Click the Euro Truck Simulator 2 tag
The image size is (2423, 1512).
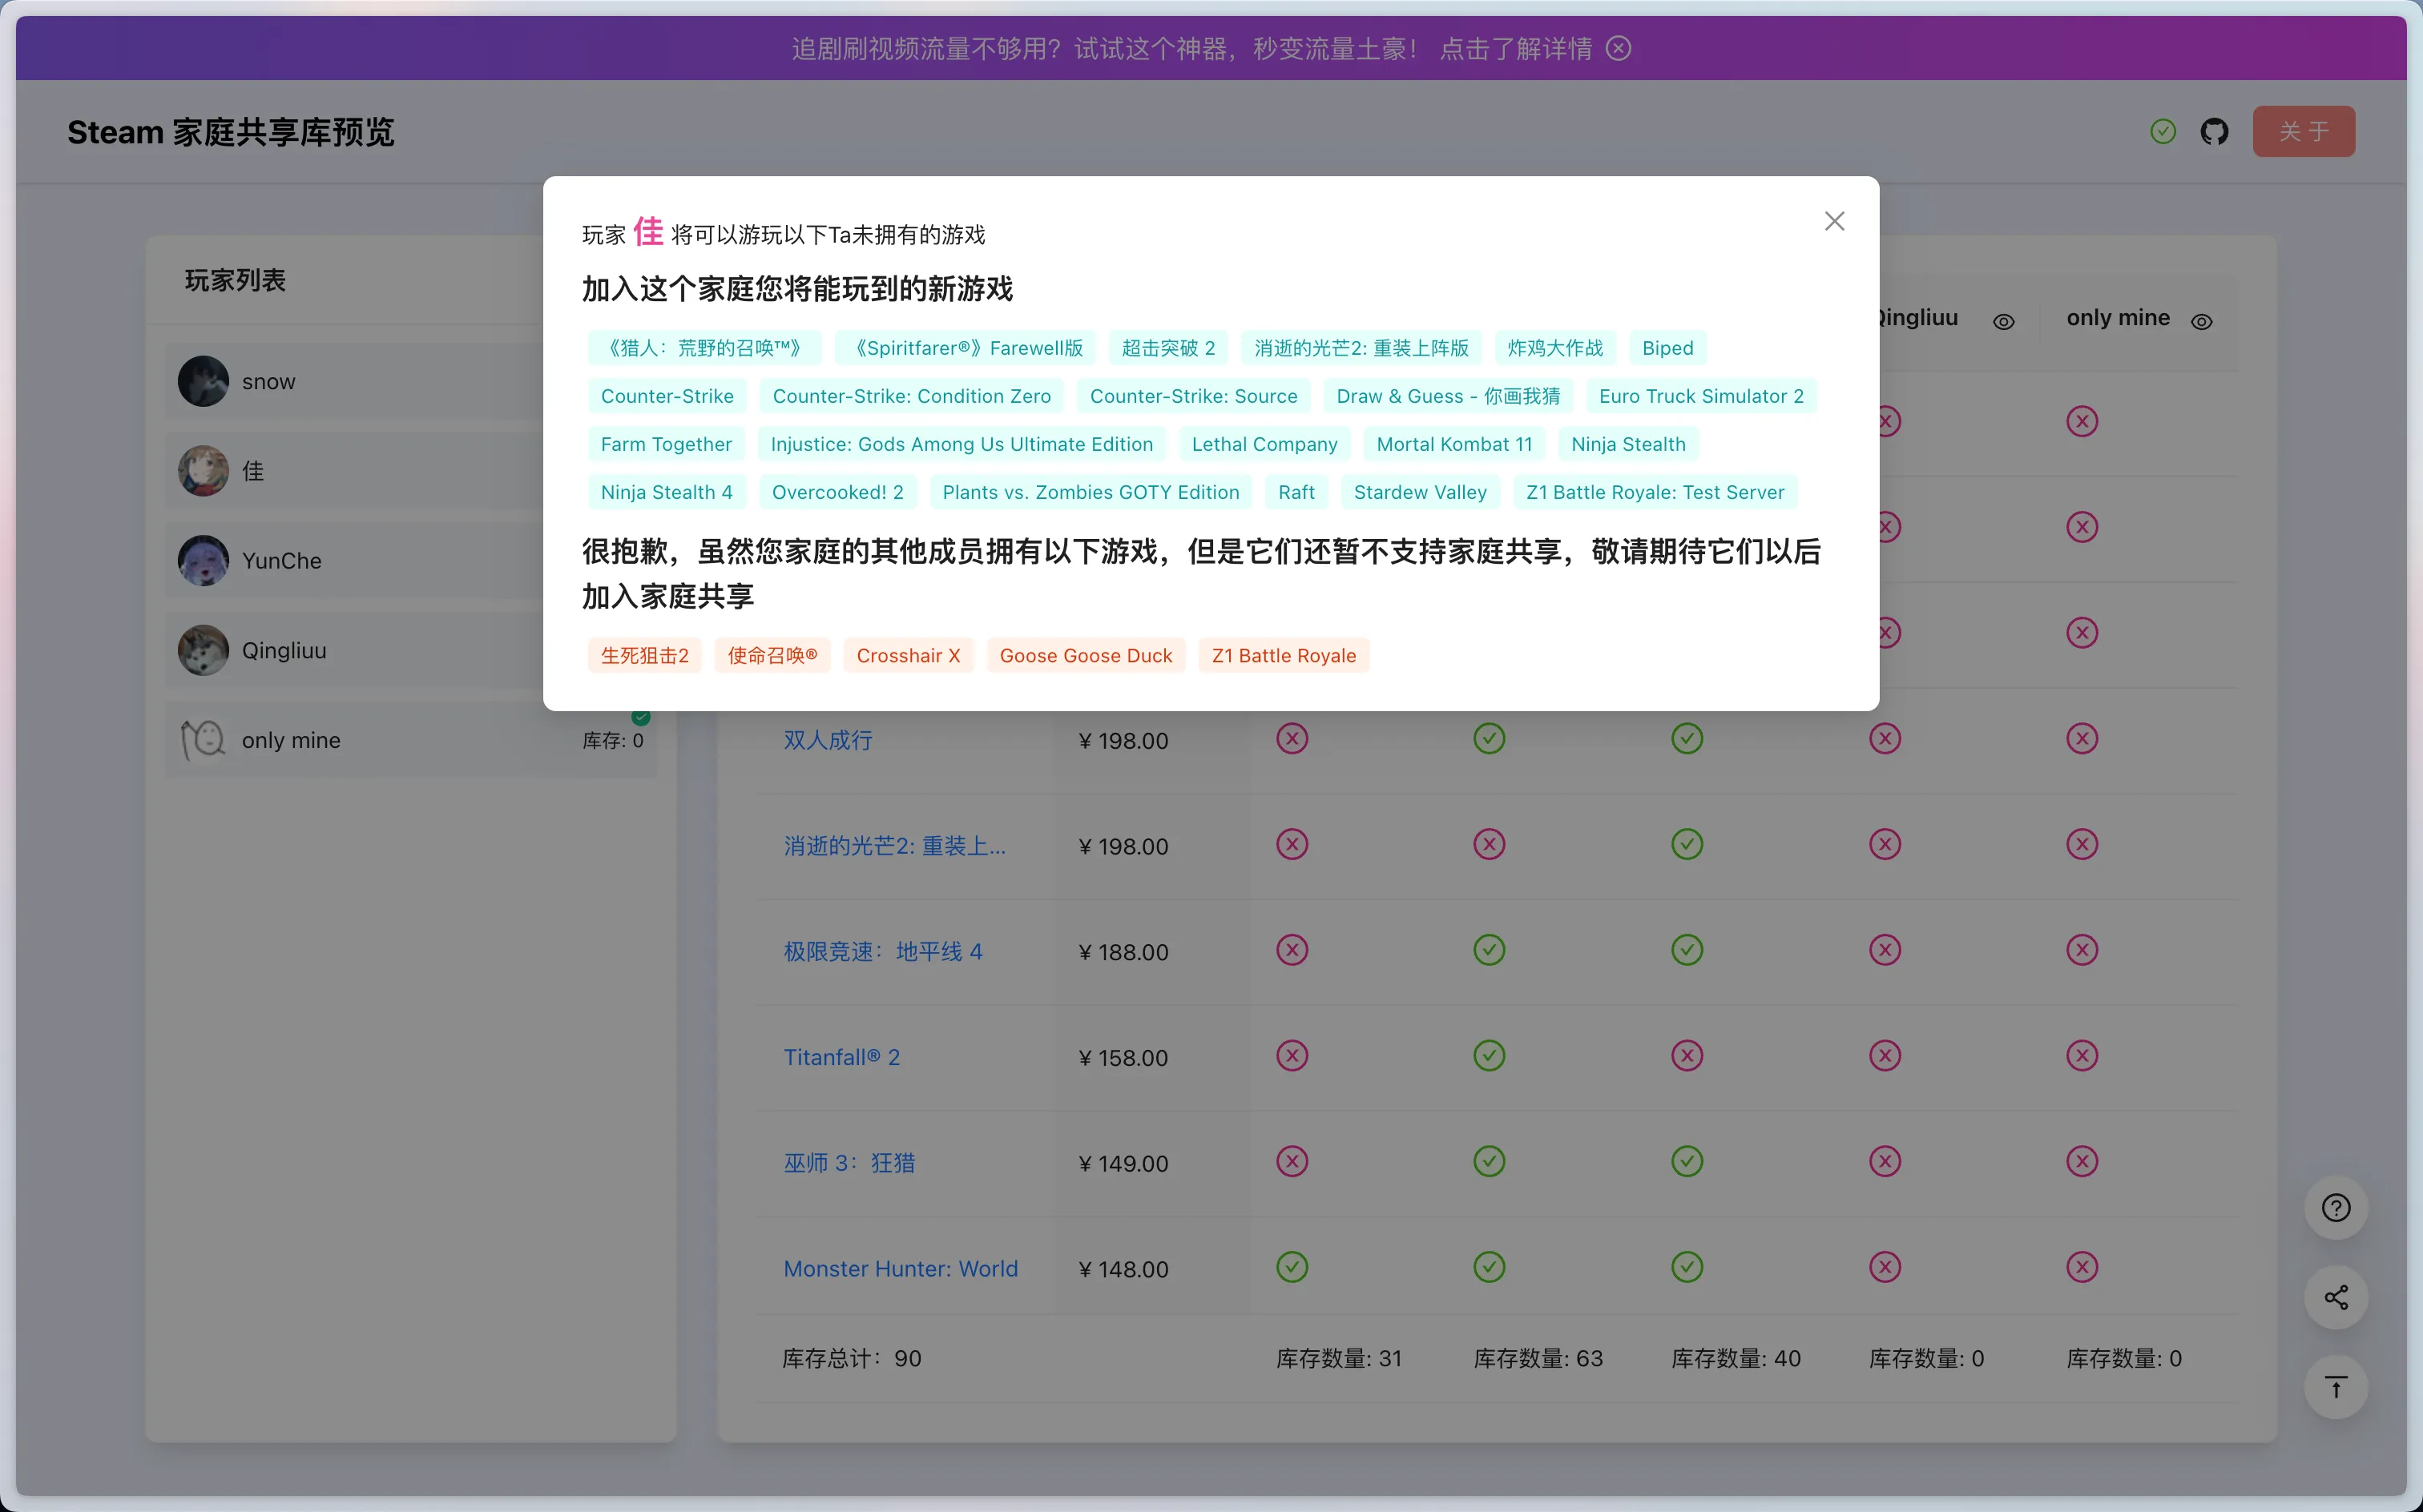tap(1701, 396)
